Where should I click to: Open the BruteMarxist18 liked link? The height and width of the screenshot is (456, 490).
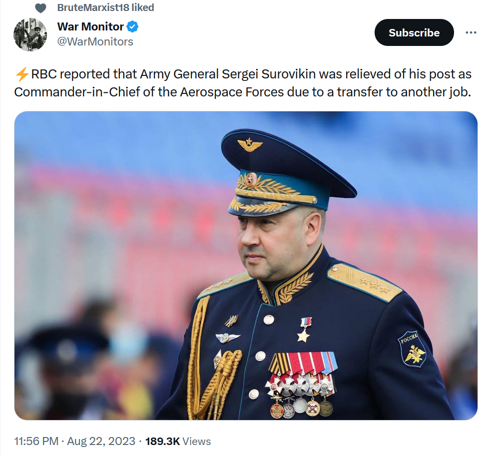tap(105, 7)
